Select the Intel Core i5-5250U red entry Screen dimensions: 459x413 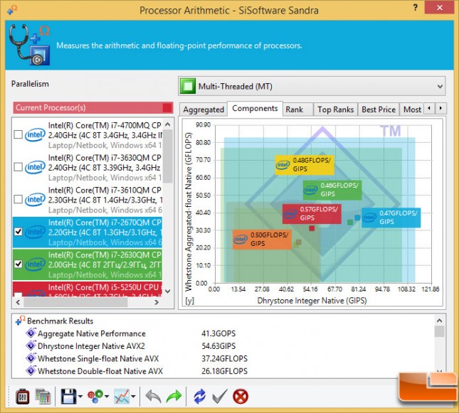(x=88, y=289)
